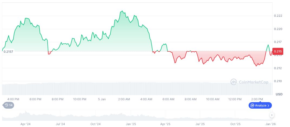Click the clock history badge showing 14
Screen dimensions: 290x127
coord(8,105)
